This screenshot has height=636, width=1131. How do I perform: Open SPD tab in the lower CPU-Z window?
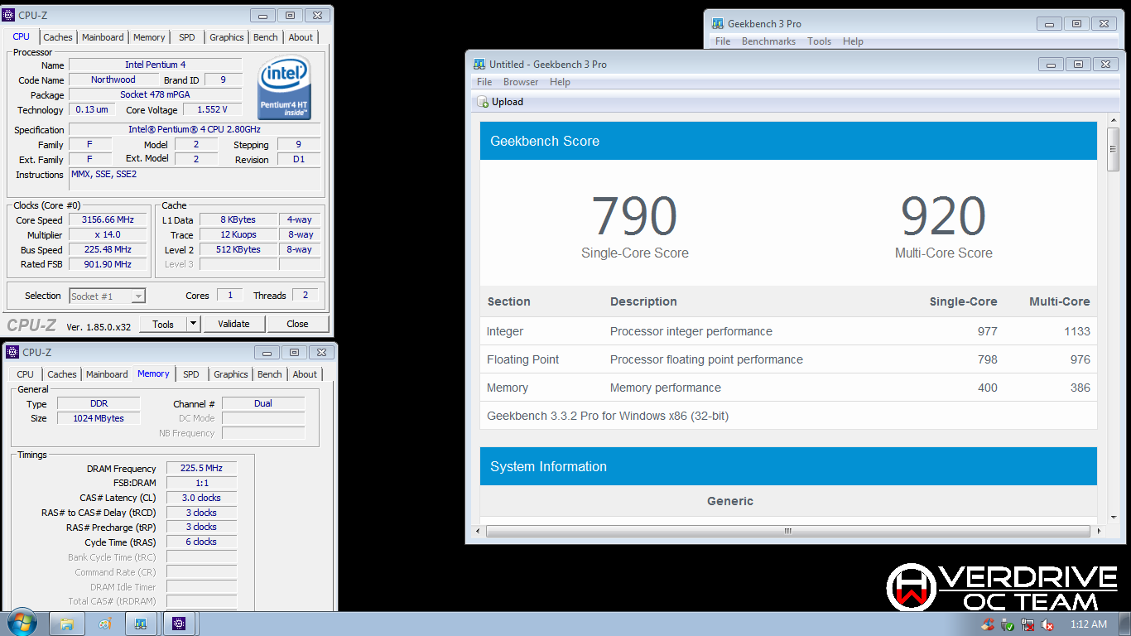coord(191,374)
